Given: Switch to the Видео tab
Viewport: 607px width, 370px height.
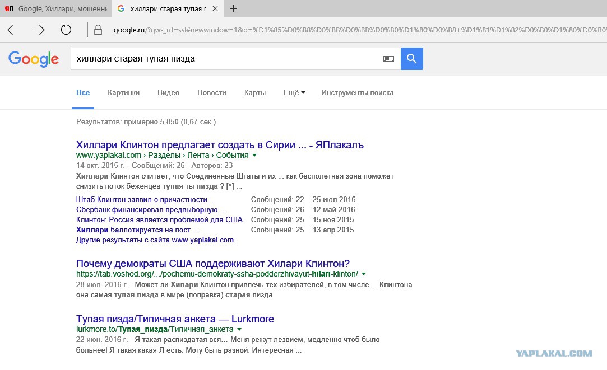Looking at the screenshot, I should [168, 93].
